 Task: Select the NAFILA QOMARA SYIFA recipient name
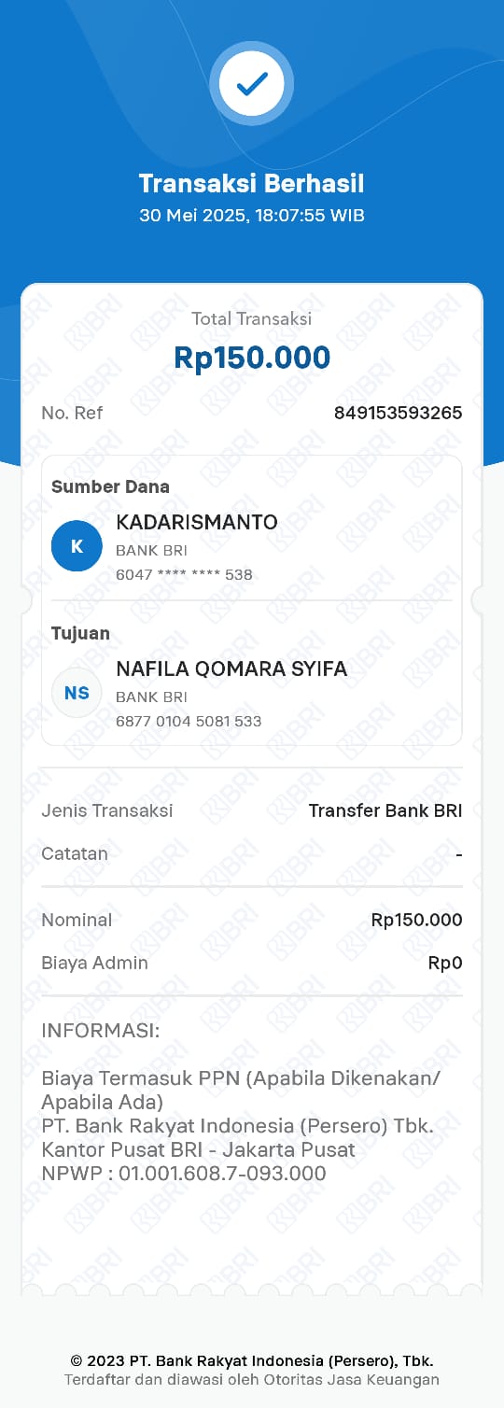[x=231, y=669]
